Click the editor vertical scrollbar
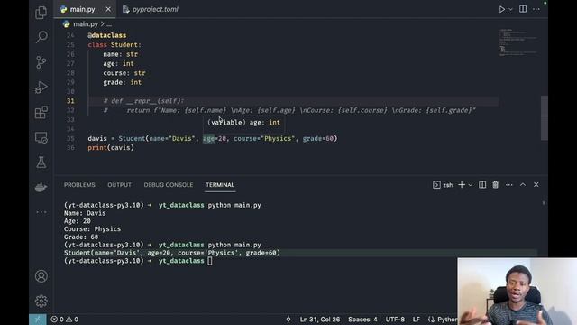Image resolution: width=577 pixels, height=325 pixels. pos(545,117)
